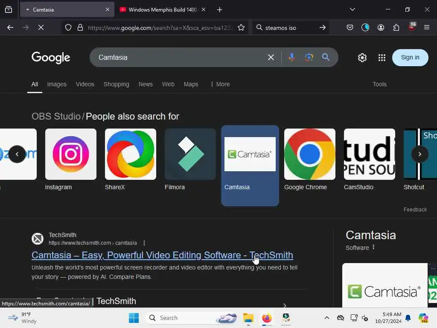Click the Feedback link
Screen dimensions: 437x328
tap(415, 209)
